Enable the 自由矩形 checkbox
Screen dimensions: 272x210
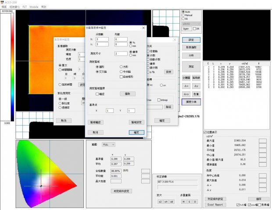coord(121,77)
